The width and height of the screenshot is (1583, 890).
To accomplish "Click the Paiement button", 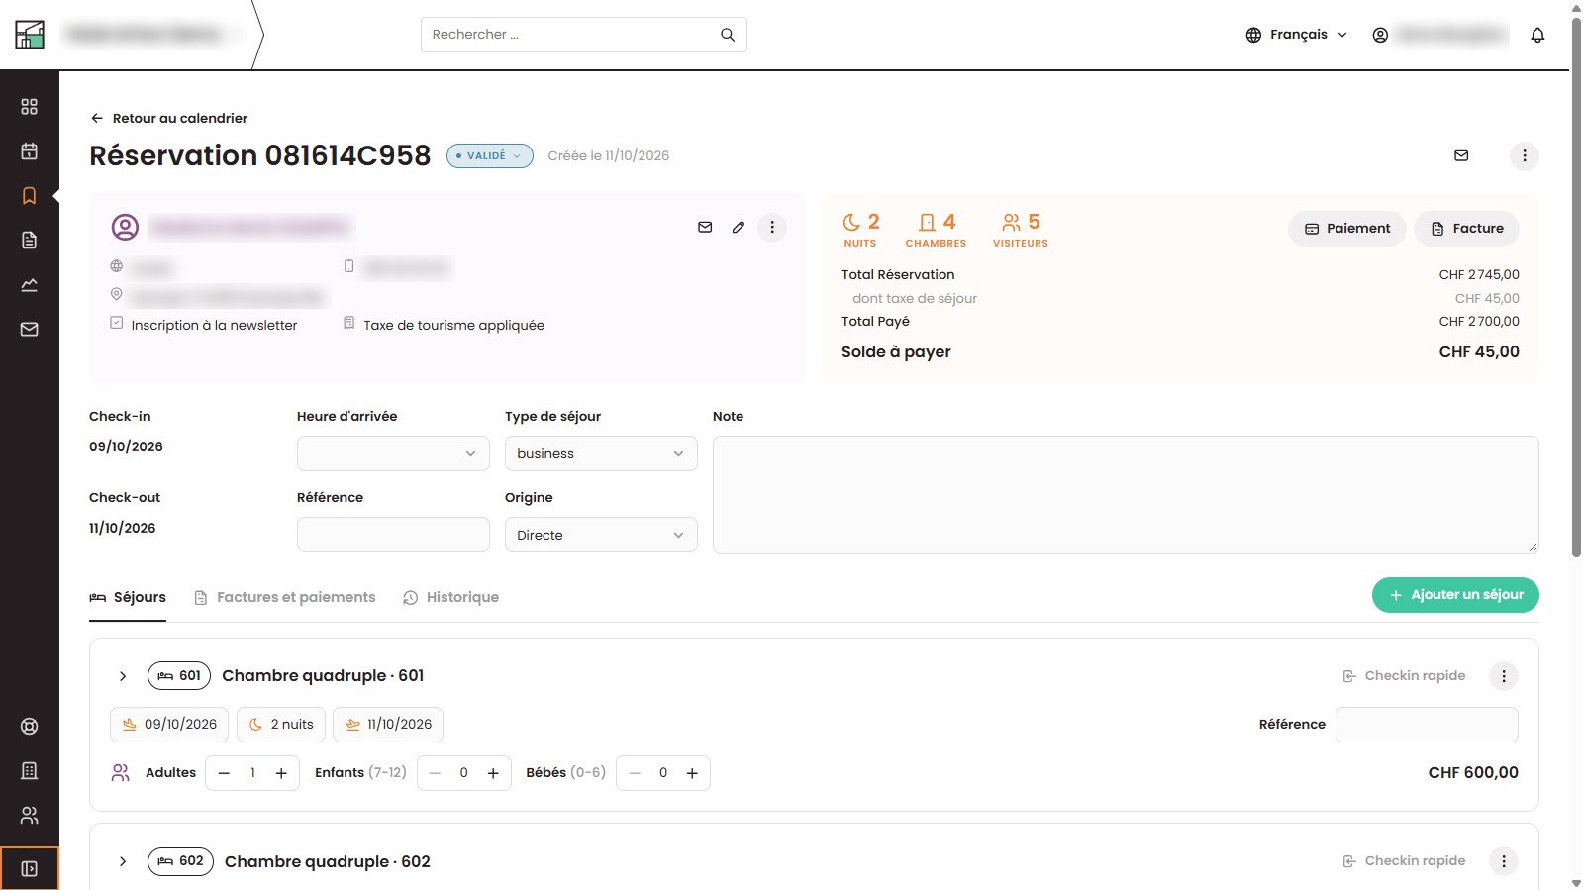I will [1347, 228].
